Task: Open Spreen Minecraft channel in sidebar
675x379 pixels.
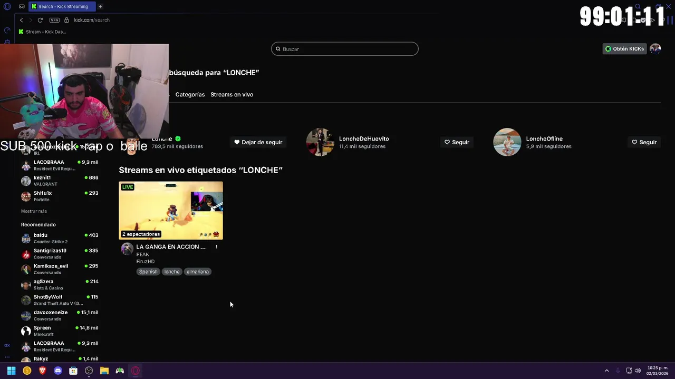Action: click(x=60, y=331)
